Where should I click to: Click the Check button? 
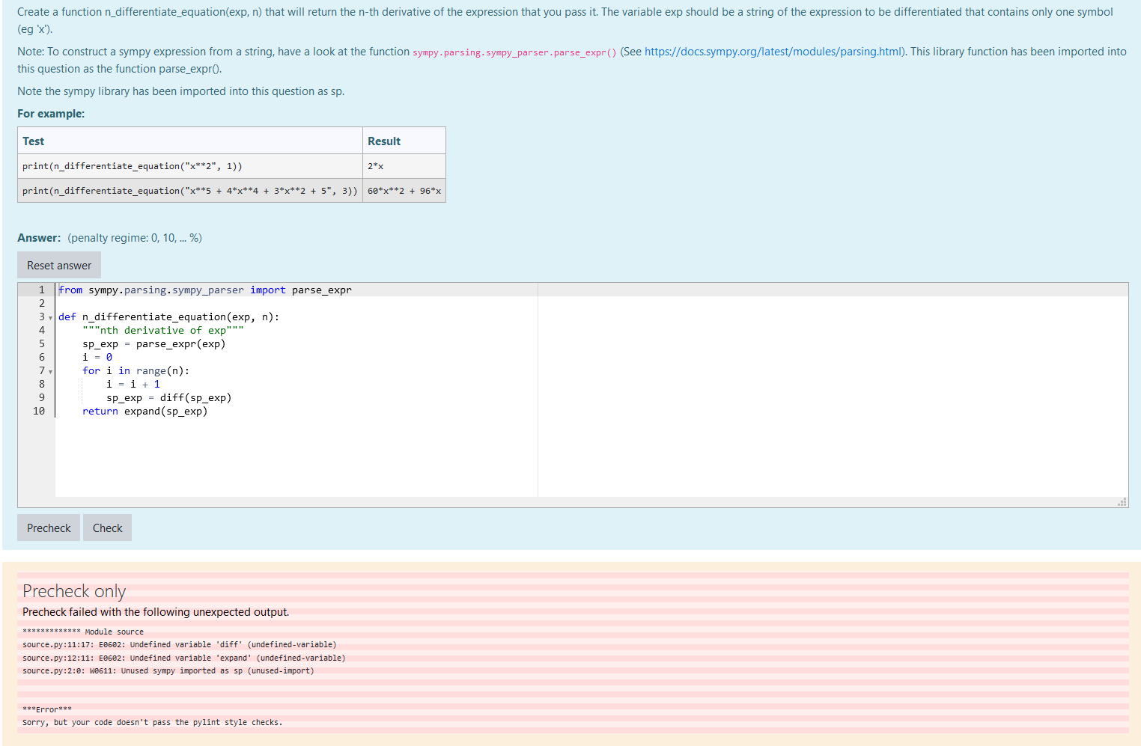[107, 528]
